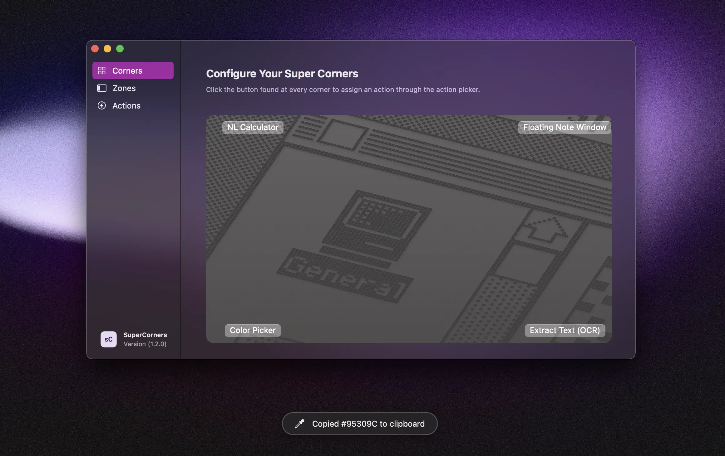
Task: Click the 'Configure Your Super Corners' heading
Action: coord(282,74)
